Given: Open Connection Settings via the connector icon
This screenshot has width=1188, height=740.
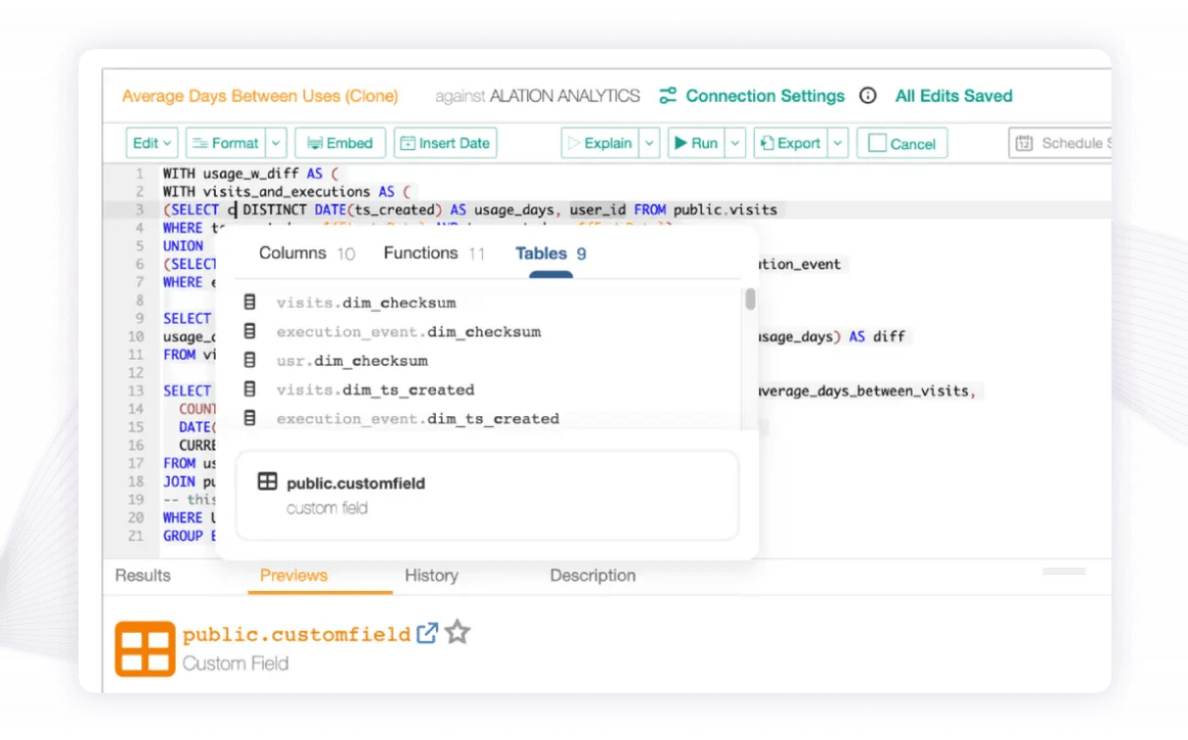Looking at the screenshot, I should pyautogui.click(x=669, y=95).
